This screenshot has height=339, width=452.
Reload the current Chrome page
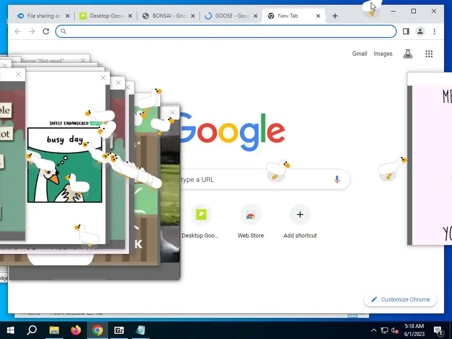46,31
